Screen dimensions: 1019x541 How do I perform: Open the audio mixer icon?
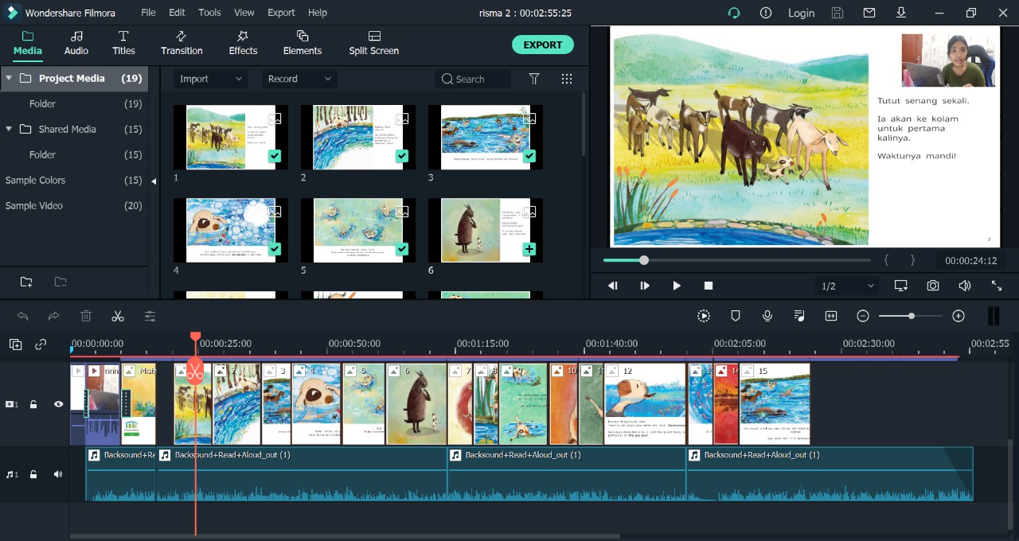[799, 316]
